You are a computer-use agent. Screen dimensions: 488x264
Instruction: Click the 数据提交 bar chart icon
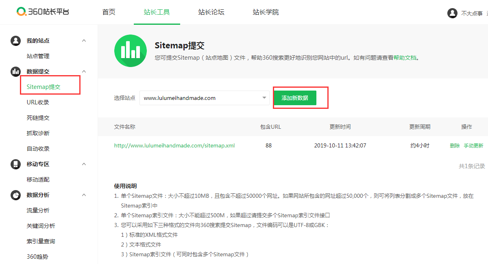tap(15, 71)
